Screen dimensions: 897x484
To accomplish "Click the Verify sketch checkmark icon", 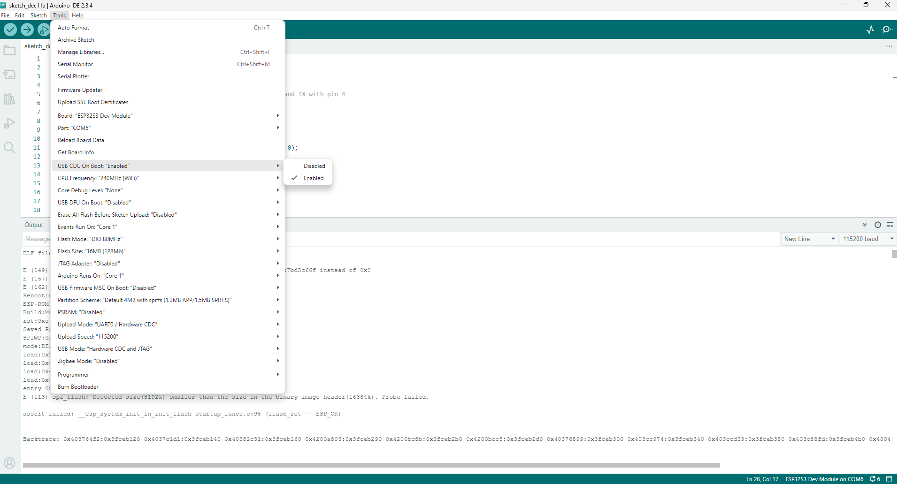I will point(10,30).
